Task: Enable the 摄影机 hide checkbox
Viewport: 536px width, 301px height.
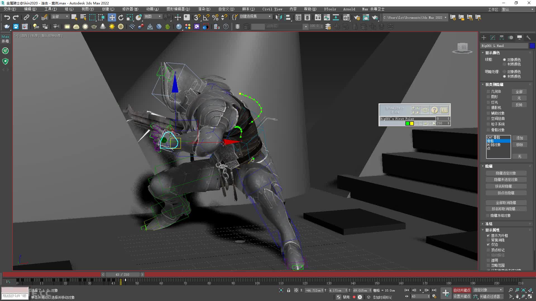Action: [488, 108]
